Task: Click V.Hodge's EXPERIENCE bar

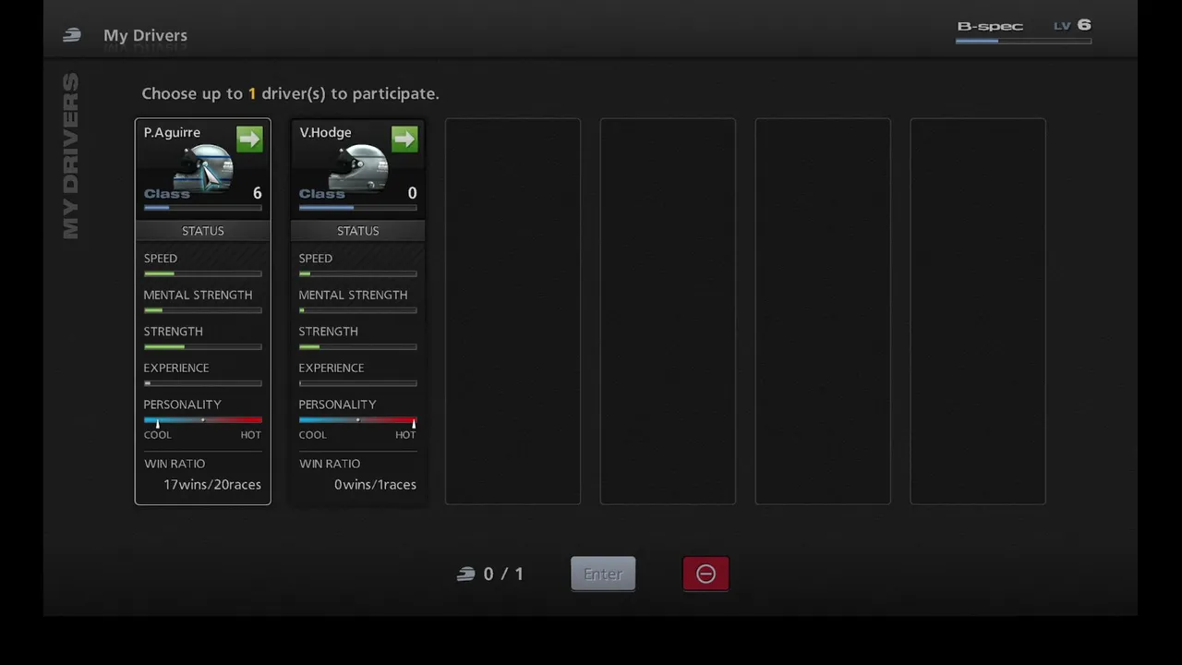Action: coord(358,383)
